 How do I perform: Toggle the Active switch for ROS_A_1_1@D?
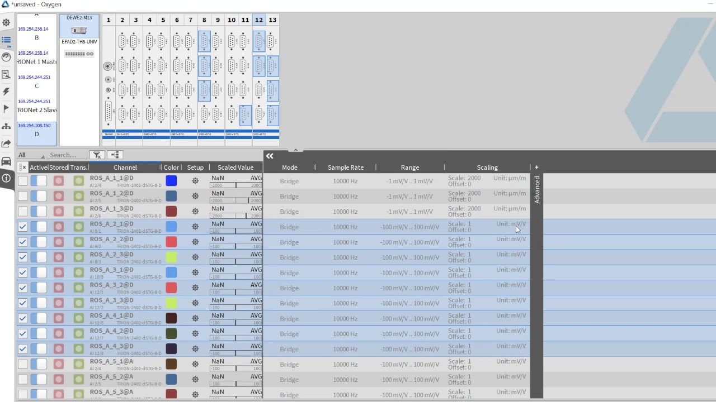click(x=39, y=181)
